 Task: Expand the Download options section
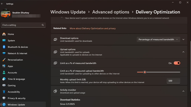pyautogui.click(x=183, y=40)
